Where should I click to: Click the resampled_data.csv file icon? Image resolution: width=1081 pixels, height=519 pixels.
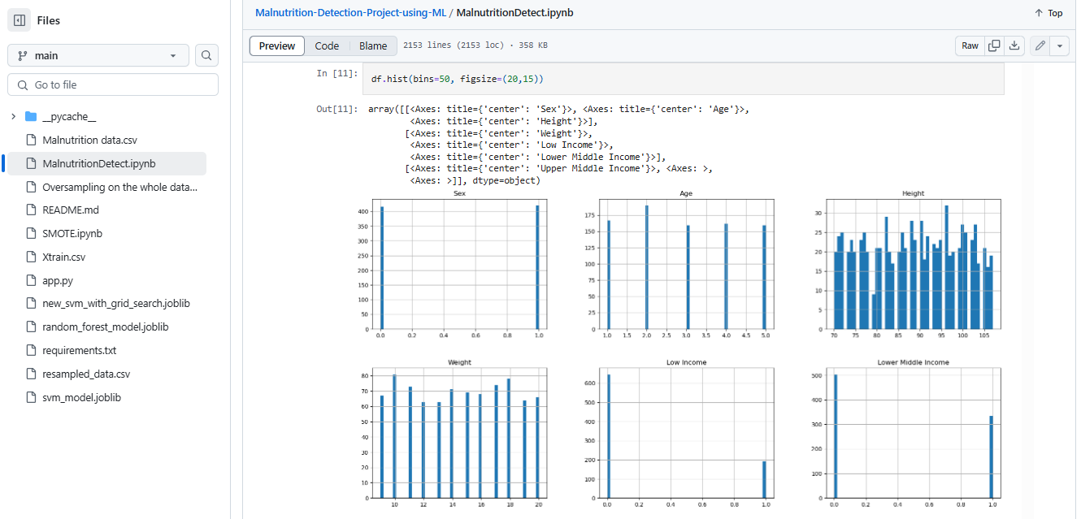[x=31, y=374]
